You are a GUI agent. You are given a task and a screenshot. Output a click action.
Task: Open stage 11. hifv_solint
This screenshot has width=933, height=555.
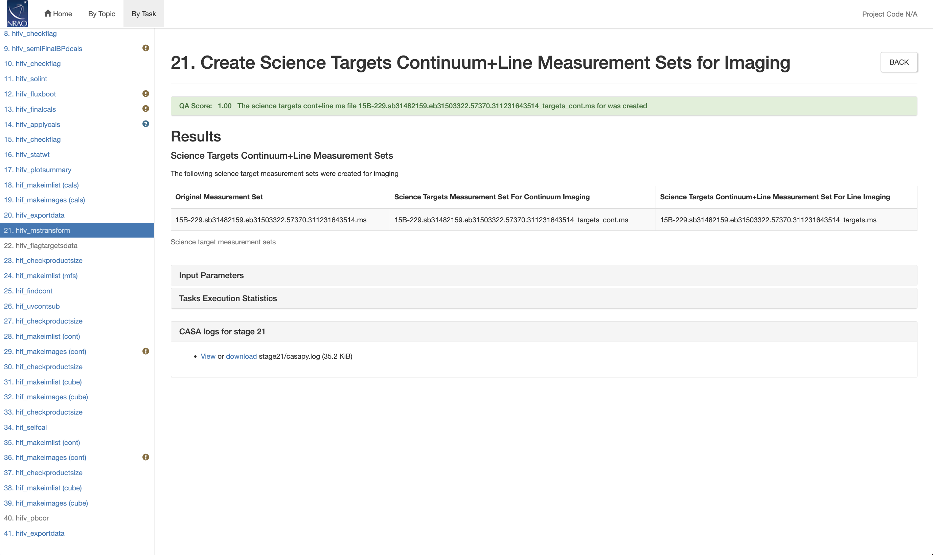[25, 79]
